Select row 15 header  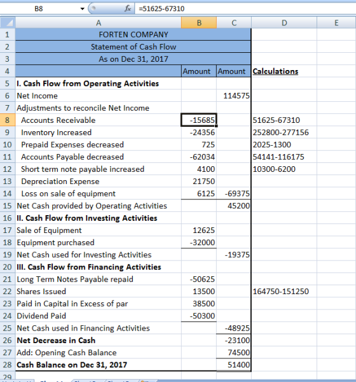click(x=8, y=206)
